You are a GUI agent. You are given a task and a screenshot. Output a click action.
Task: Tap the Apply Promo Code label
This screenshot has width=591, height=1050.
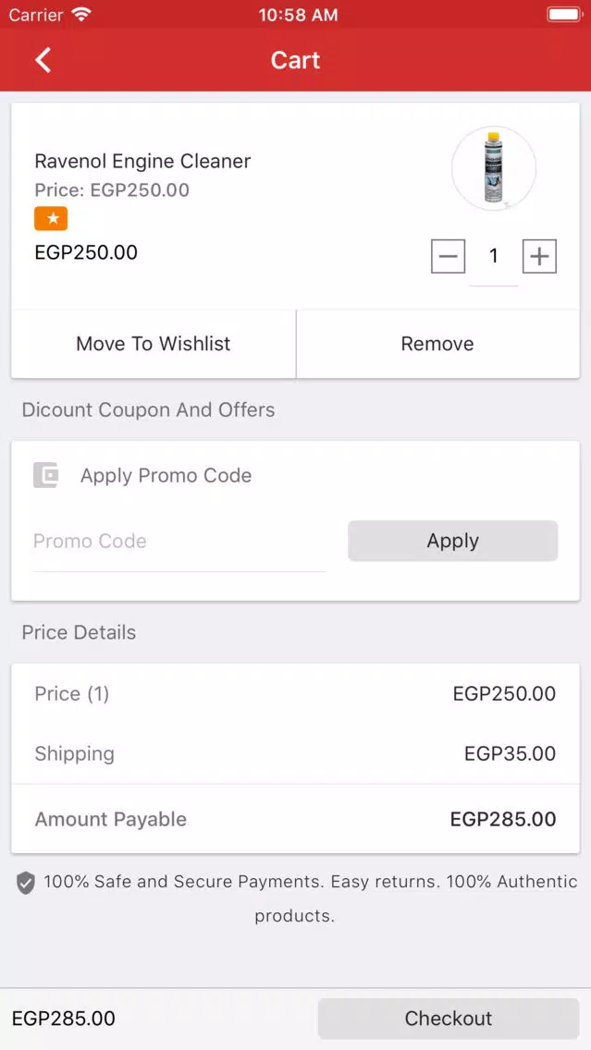click(166, 475)
